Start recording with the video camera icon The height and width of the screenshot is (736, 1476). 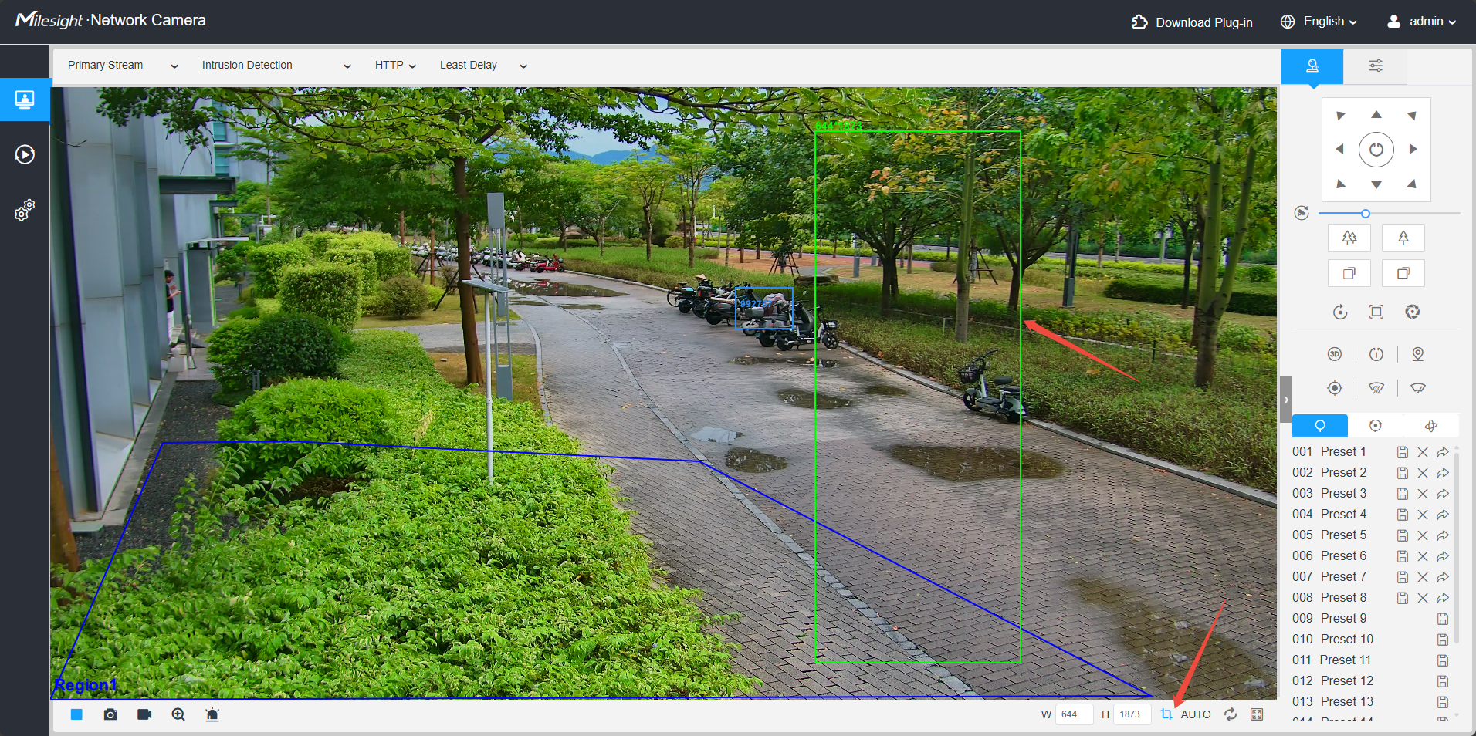click(144, 714)
